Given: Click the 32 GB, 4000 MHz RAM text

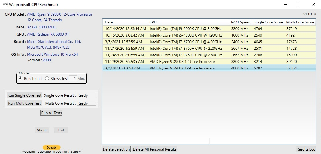Looking at the screenshot, I should point(41,27).
